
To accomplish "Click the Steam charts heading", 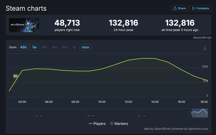I will tap(26, 8).
